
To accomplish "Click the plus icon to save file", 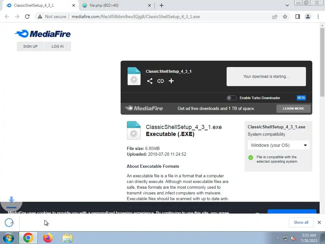I will click(x=171, y=81).
